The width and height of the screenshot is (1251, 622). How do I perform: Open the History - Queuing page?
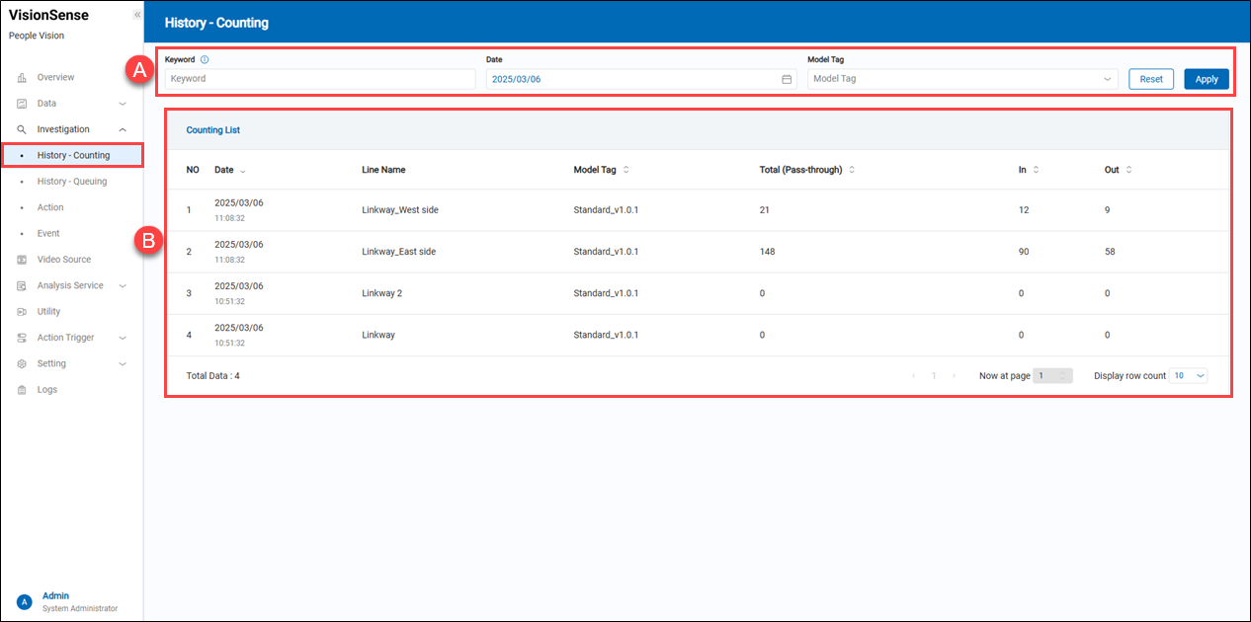coord(72,182)
